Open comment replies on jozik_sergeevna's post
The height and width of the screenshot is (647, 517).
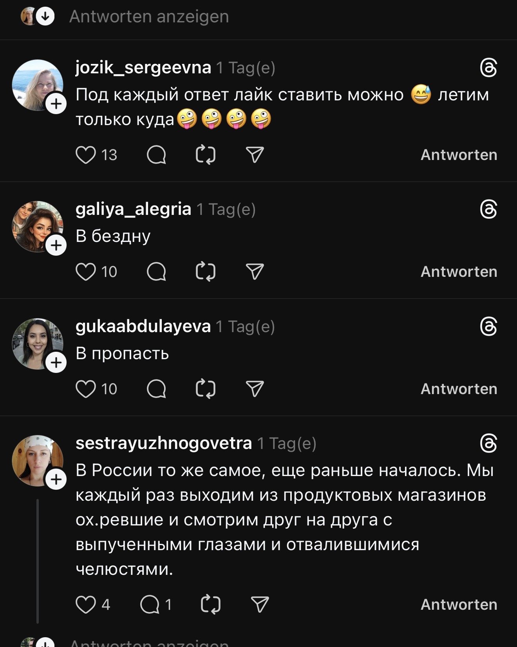pyautogui.click(x=156, y=155)
